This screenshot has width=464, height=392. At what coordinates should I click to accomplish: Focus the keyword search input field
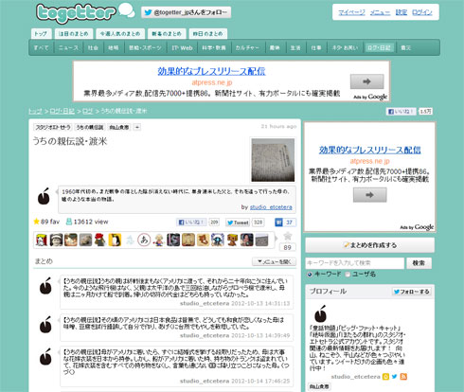(x=354, y=263)
